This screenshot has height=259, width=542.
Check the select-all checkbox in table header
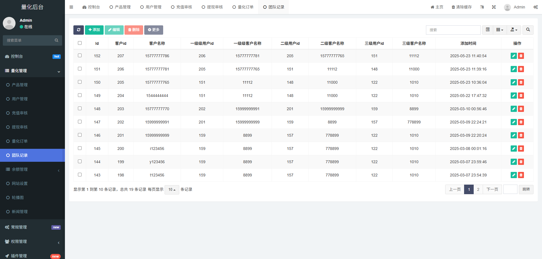point(80,43)
